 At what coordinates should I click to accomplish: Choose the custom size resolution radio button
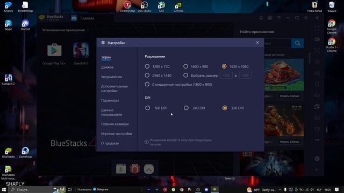[x=185, y=75]
